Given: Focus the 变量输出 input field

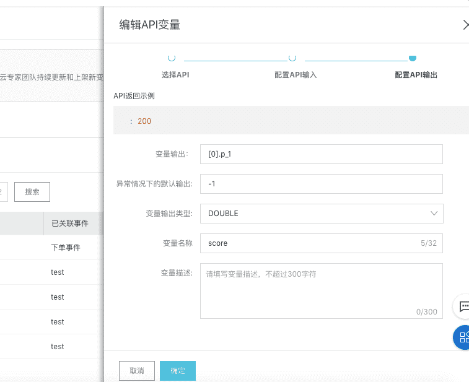Looking at the screenshot, I should coord(322,154).
